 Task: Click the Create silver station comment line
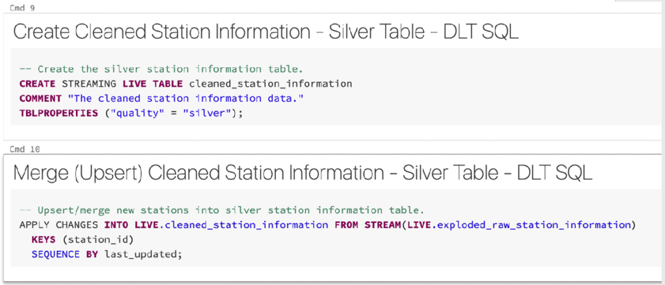tap(161, 69)
